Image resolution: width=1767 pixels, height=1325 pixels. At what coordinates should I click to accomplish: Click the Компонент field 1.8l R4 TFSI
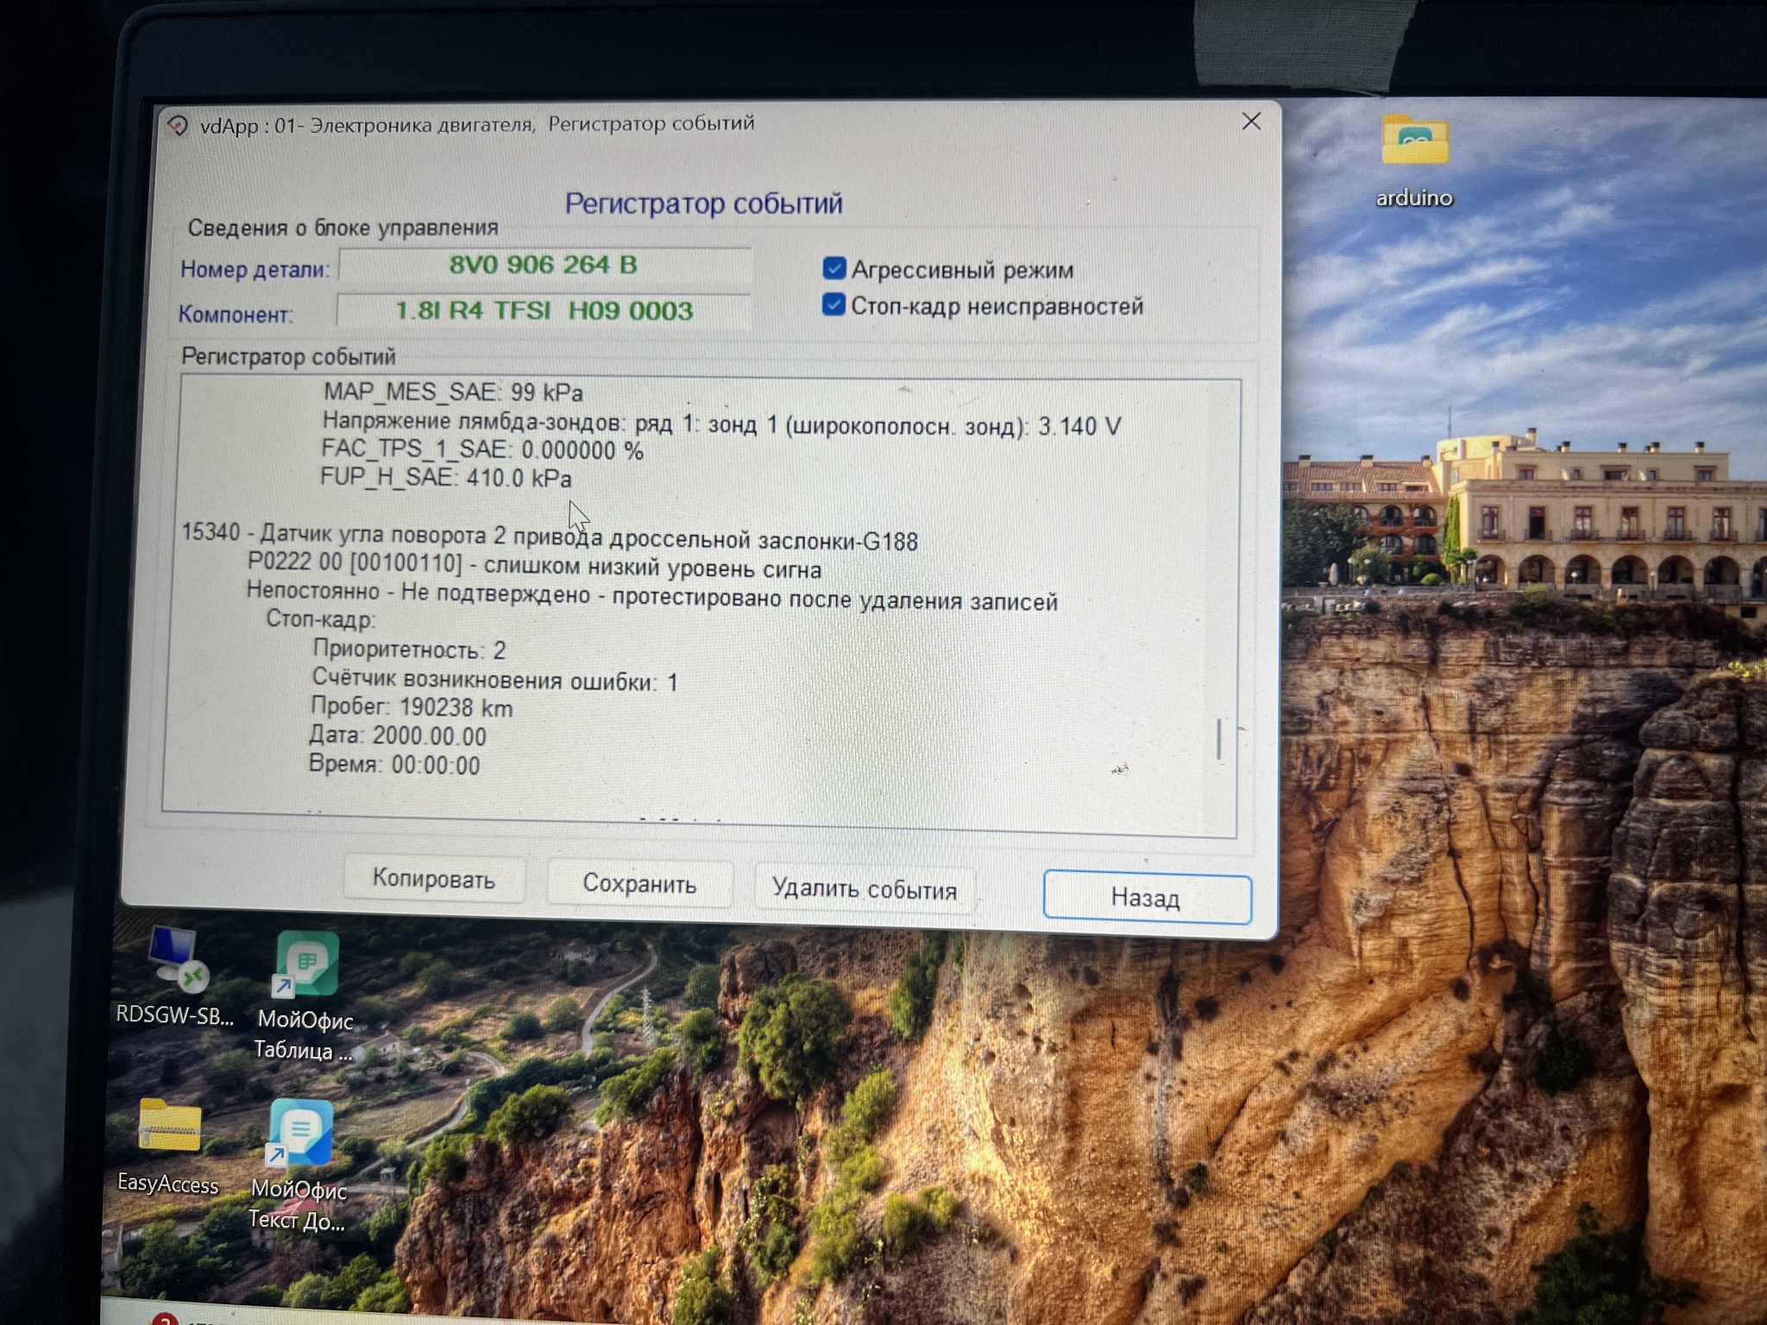tap(544, 311)
